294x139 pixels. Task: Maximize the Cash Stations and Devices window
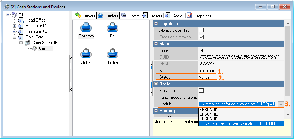(x=273, y=7)
